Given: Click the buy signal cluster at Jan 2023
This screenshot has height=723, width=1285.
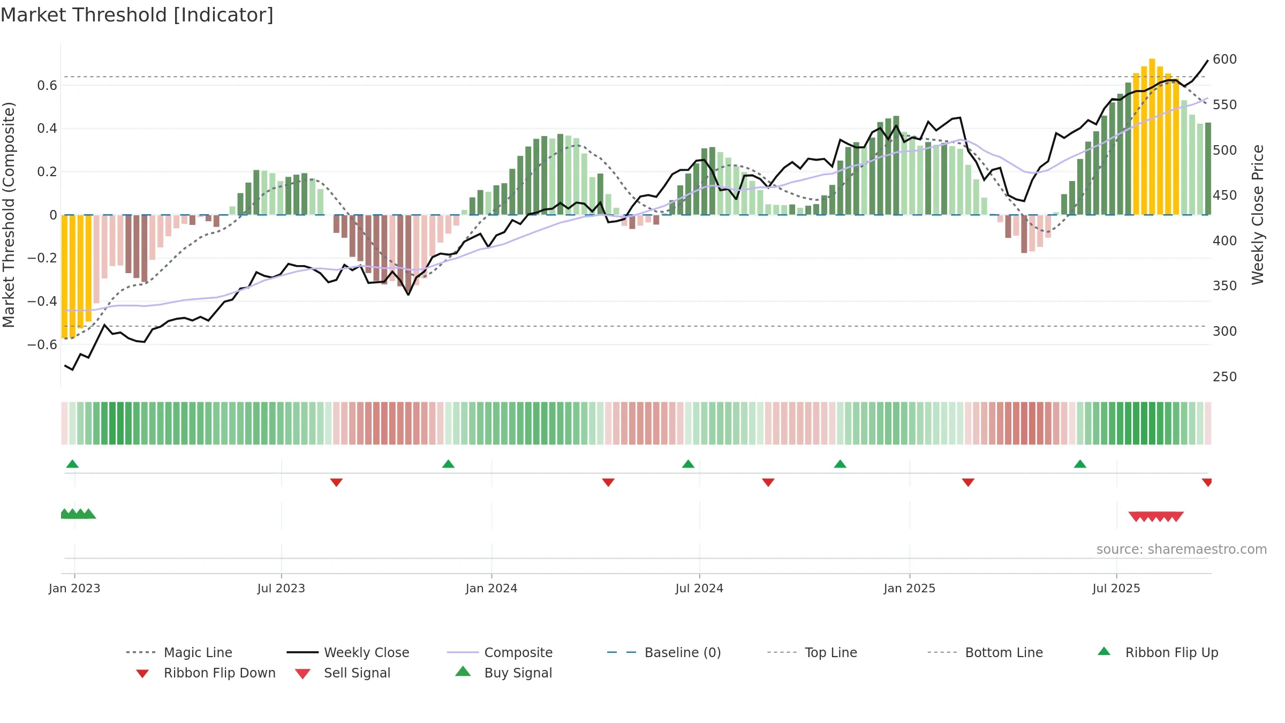Looking at the screenshot, I should [x=78, y=514].
